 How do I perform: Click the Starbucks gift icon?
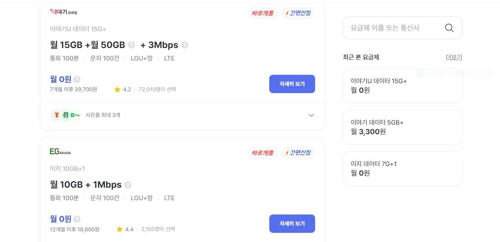click(66, 115)
